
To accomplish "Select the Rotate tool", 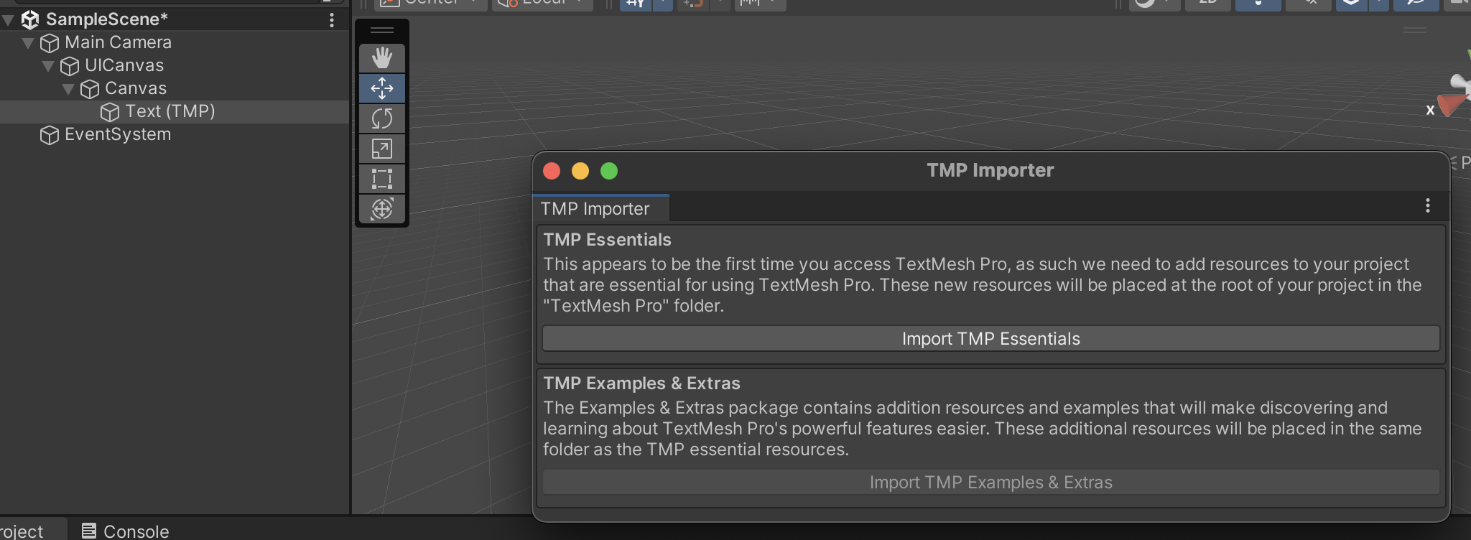I will click(382, 118).
